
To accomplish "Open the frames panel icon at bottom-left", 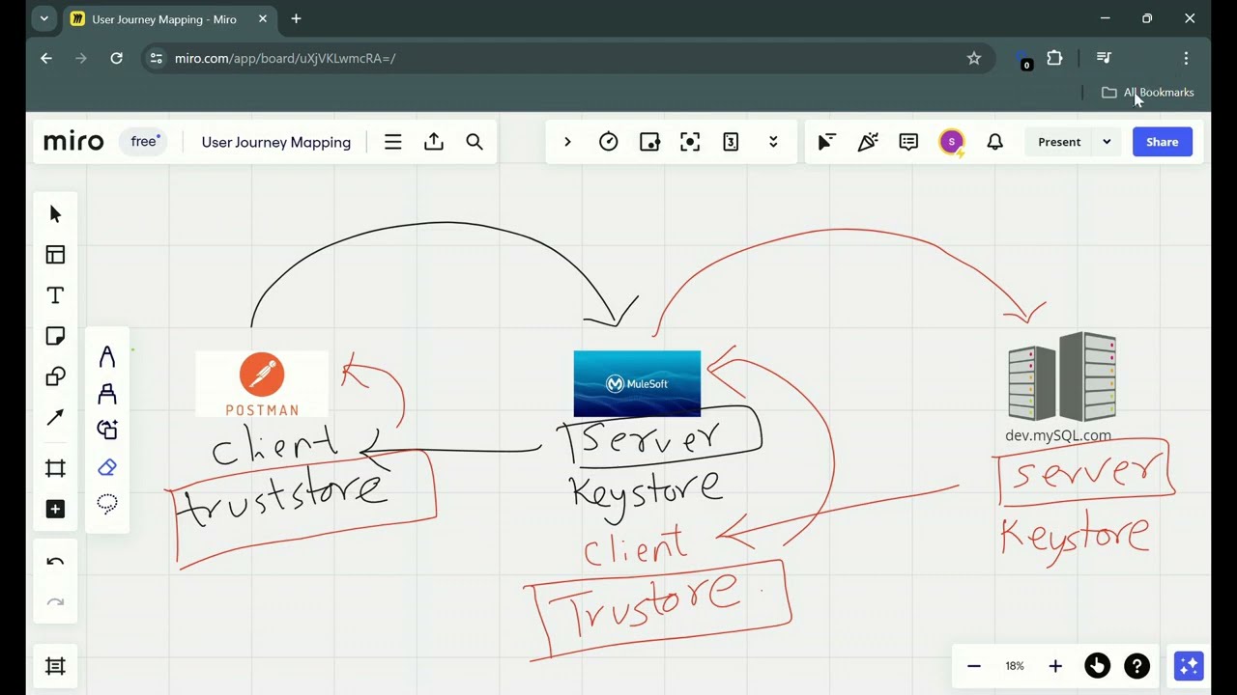I will (55, 666).
